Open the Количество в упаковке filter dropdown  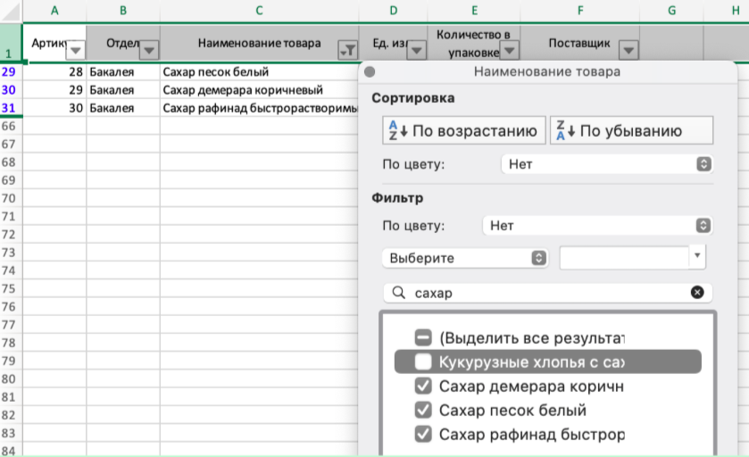pyautogui.click(x=510, y=50)
